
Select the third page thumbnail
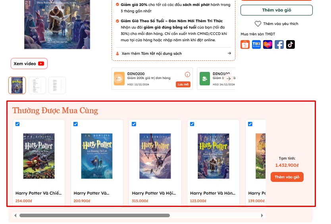57,85
